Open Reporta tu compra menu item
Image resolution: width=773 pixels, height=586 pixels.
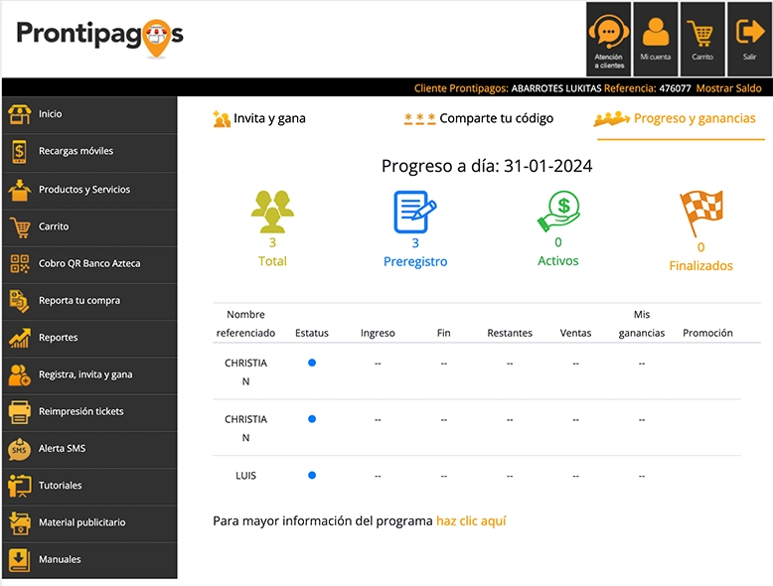(x=89, y=301)
